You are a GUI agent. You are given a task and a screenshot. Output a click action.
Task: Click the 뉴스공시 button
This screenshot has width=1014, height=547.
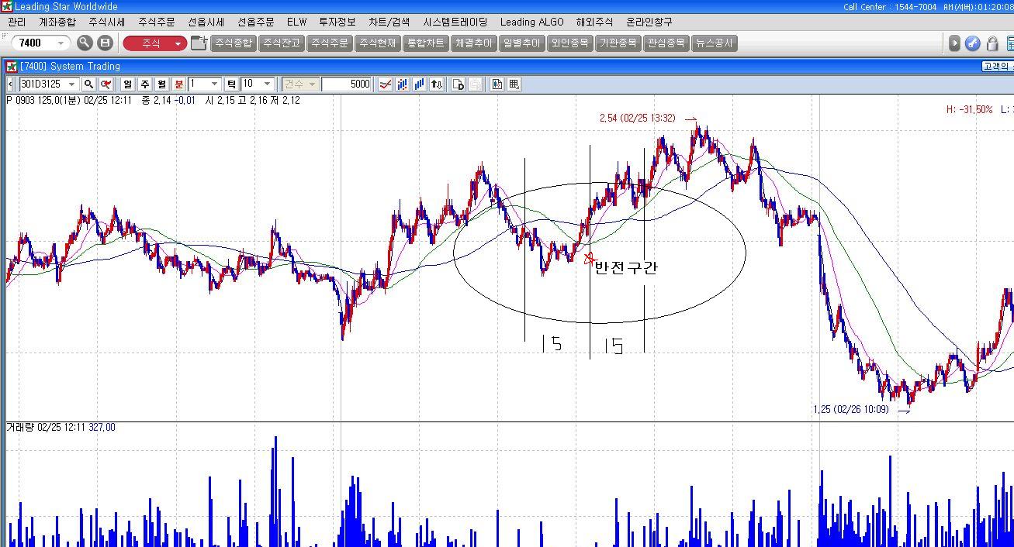pyautogui.click(x=714, y=43)
